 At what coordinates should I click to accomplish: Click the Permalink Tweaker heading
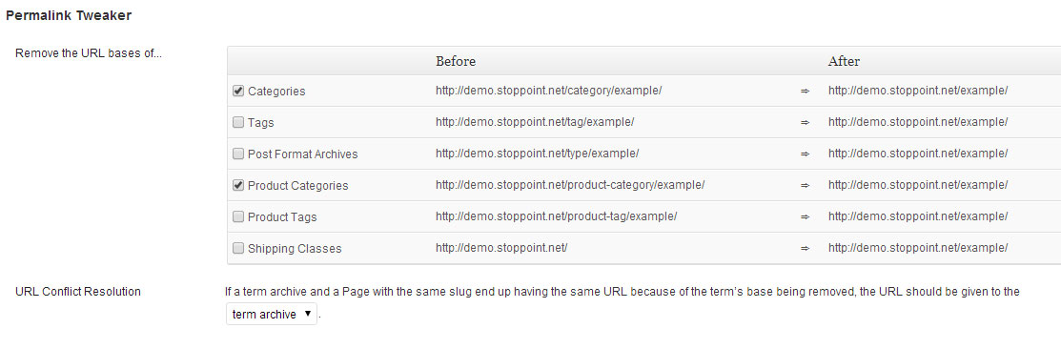pos(69,15)
